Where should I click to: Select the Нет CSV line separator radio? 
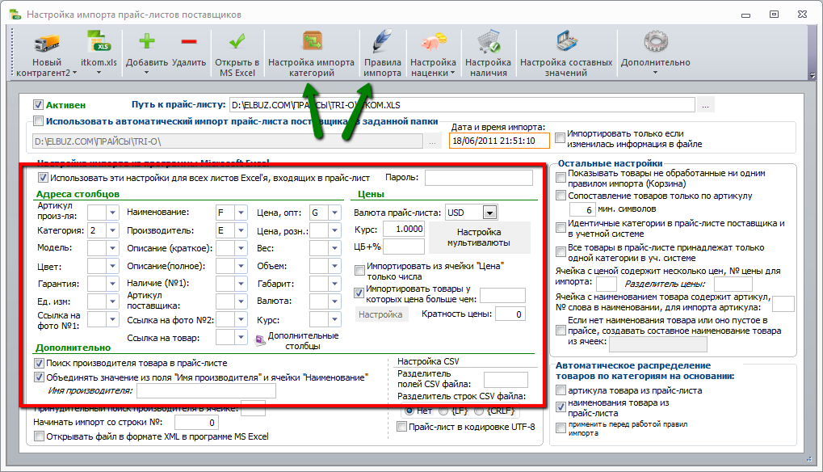click(x=409, y=411)
